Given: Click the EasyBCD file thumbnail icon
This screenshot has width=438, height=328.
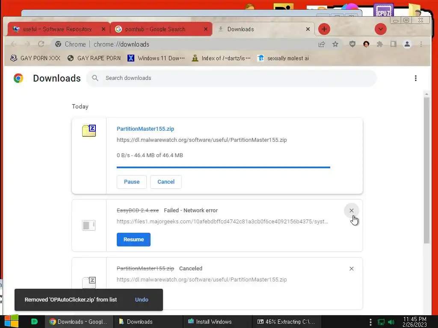Looking at the screenshot, I should point(89,225).
